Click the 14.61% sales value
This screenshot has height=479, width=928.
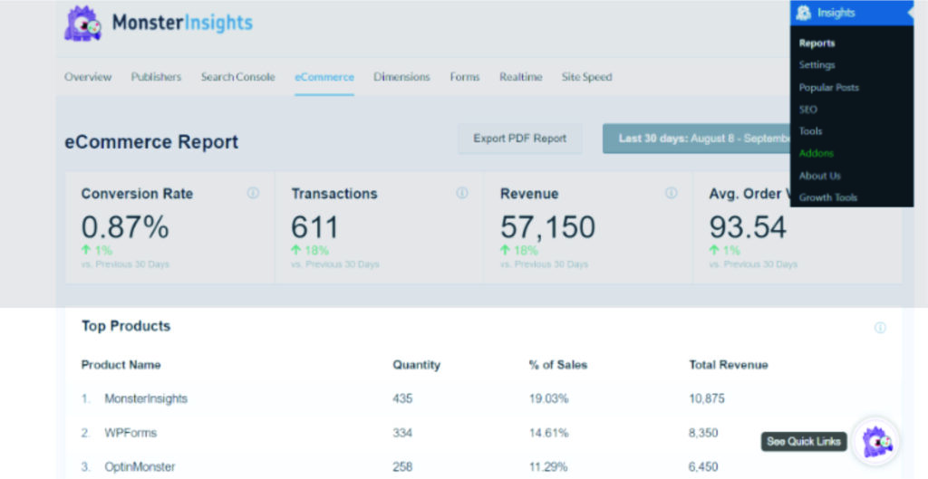548,433
